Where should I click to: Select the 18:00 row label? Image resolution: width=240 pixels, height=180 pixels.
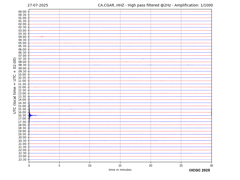(22, 125)
